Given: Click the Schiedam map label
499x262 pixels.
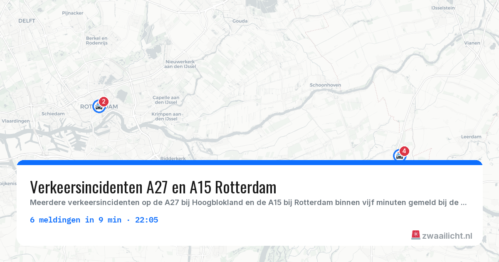Looking at the screenshot, I should pos(53,114).
